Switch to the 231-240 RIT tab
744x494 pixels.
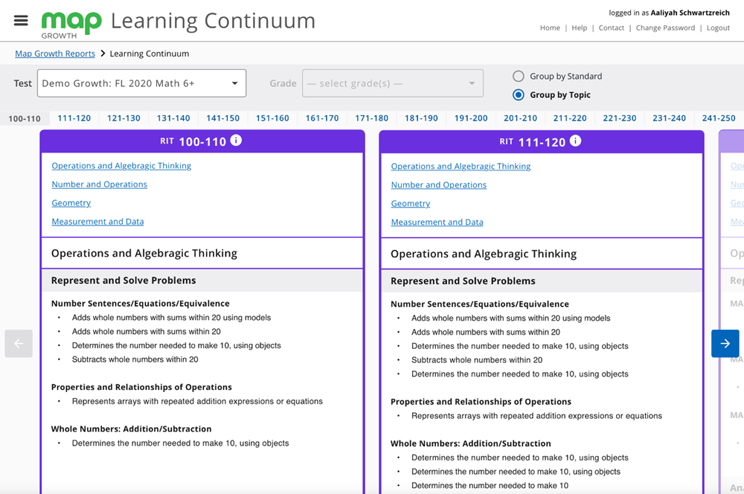click(669, 118)
